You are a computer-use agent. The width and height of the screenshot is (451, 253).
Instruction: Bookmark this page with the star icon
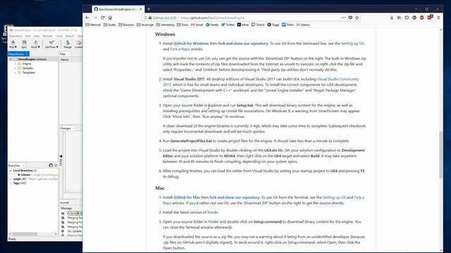[x=357, y=18]
